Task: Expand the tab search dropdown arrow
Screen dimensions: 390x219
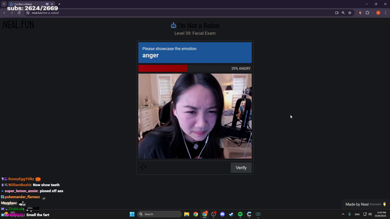Action: pyautogui.click(x=4, y=4)
